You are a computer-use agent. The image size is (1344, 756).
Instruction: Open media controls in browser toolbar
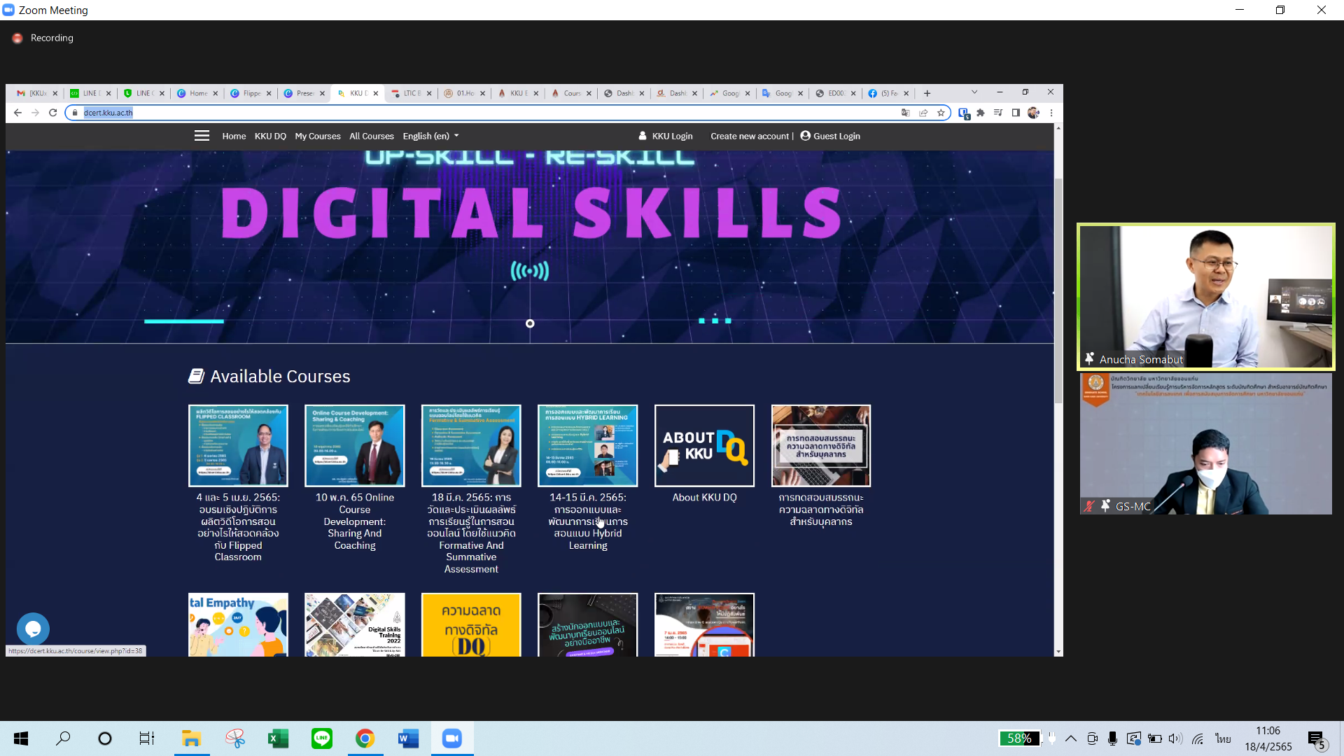pos(998,113)
